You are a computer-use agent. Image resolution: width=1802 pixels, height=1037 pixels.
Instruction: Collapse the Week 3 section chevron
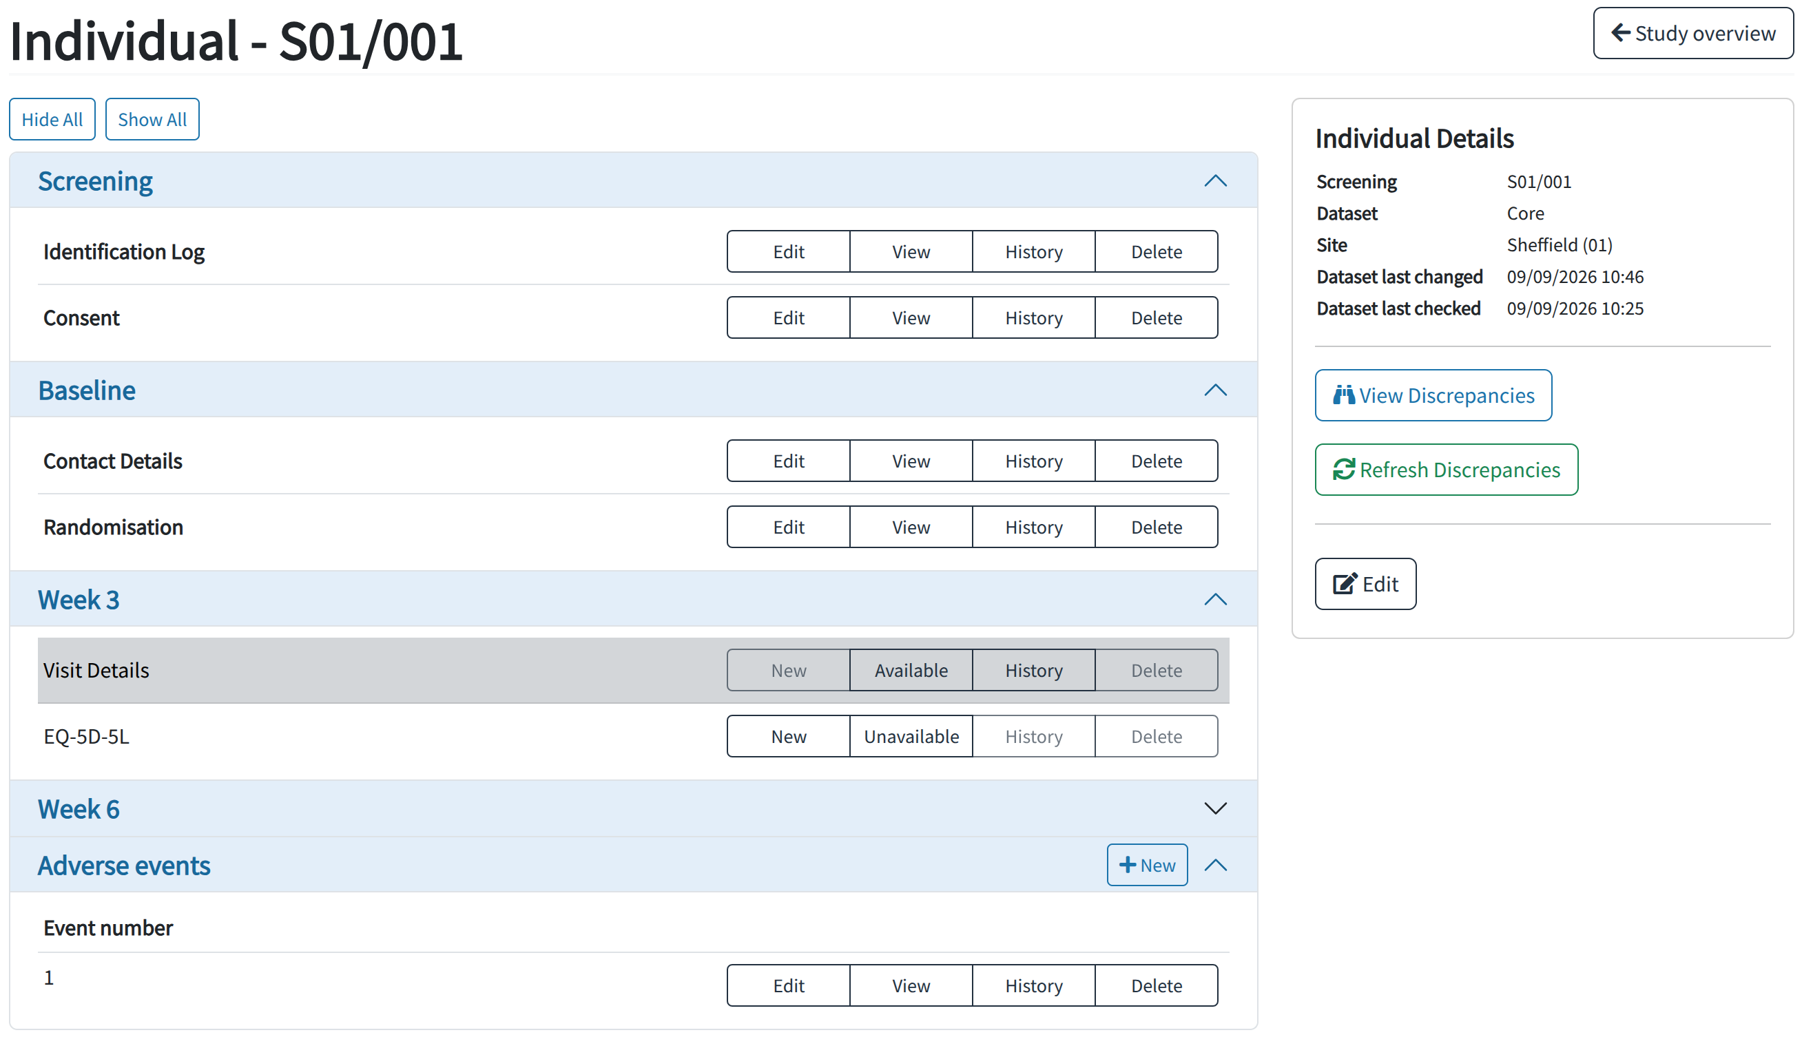point(1215,600)
